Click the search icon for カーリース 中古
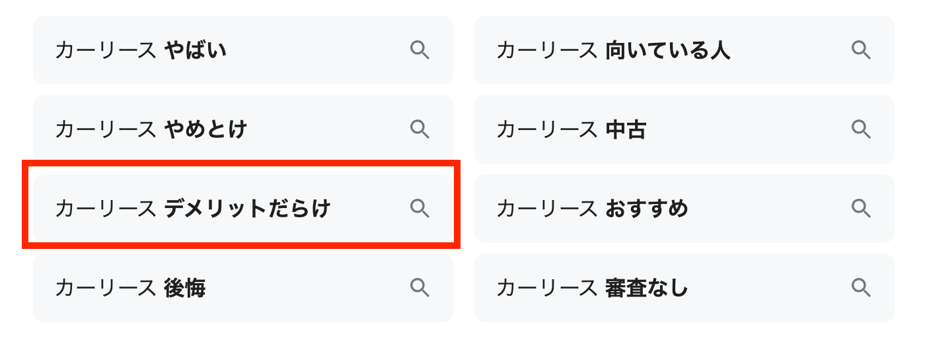925x342 pixels. pos(860,129)
